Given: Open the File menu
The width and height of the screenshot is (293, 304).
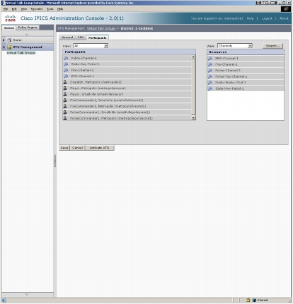Looking at the screenshot, I should click(6, 9).
